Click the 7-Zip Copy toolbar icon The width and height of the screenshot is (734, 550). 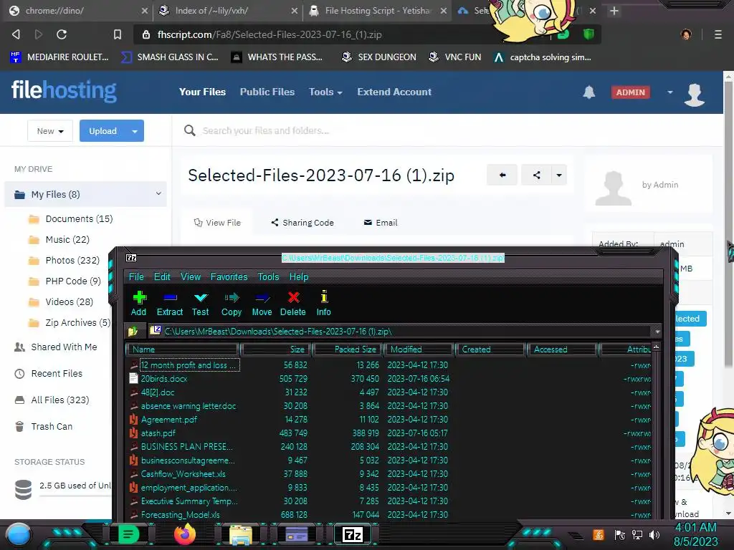tap(232, 297)
